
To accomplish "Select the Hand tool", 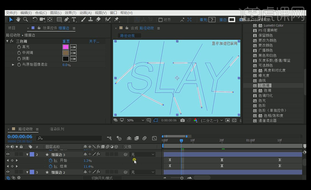I will (x=18, y=20).
